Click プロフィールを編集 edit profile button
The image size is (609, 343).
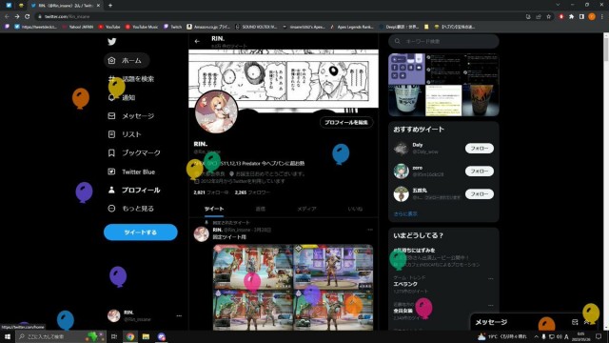tap(346, 122)
